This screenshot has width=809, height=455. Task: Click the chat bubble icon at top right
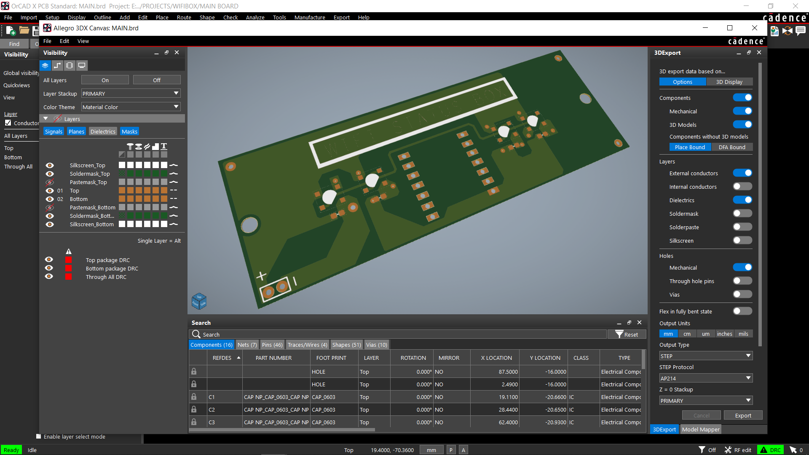click(801, 31)
